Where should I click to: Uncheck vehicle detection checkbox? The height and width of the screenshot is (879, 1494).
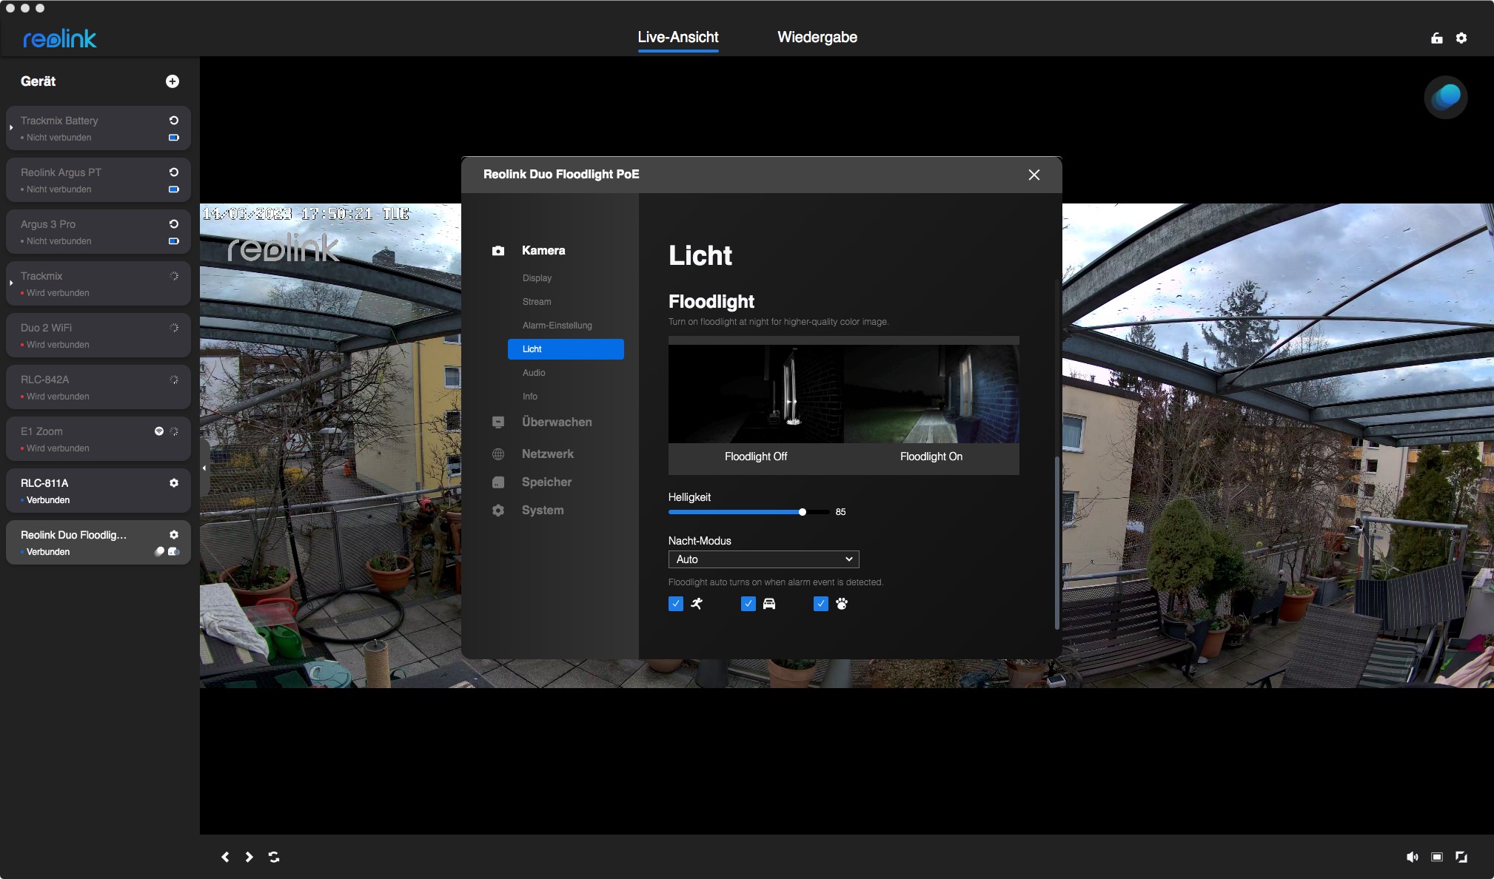tap(748, 604)
